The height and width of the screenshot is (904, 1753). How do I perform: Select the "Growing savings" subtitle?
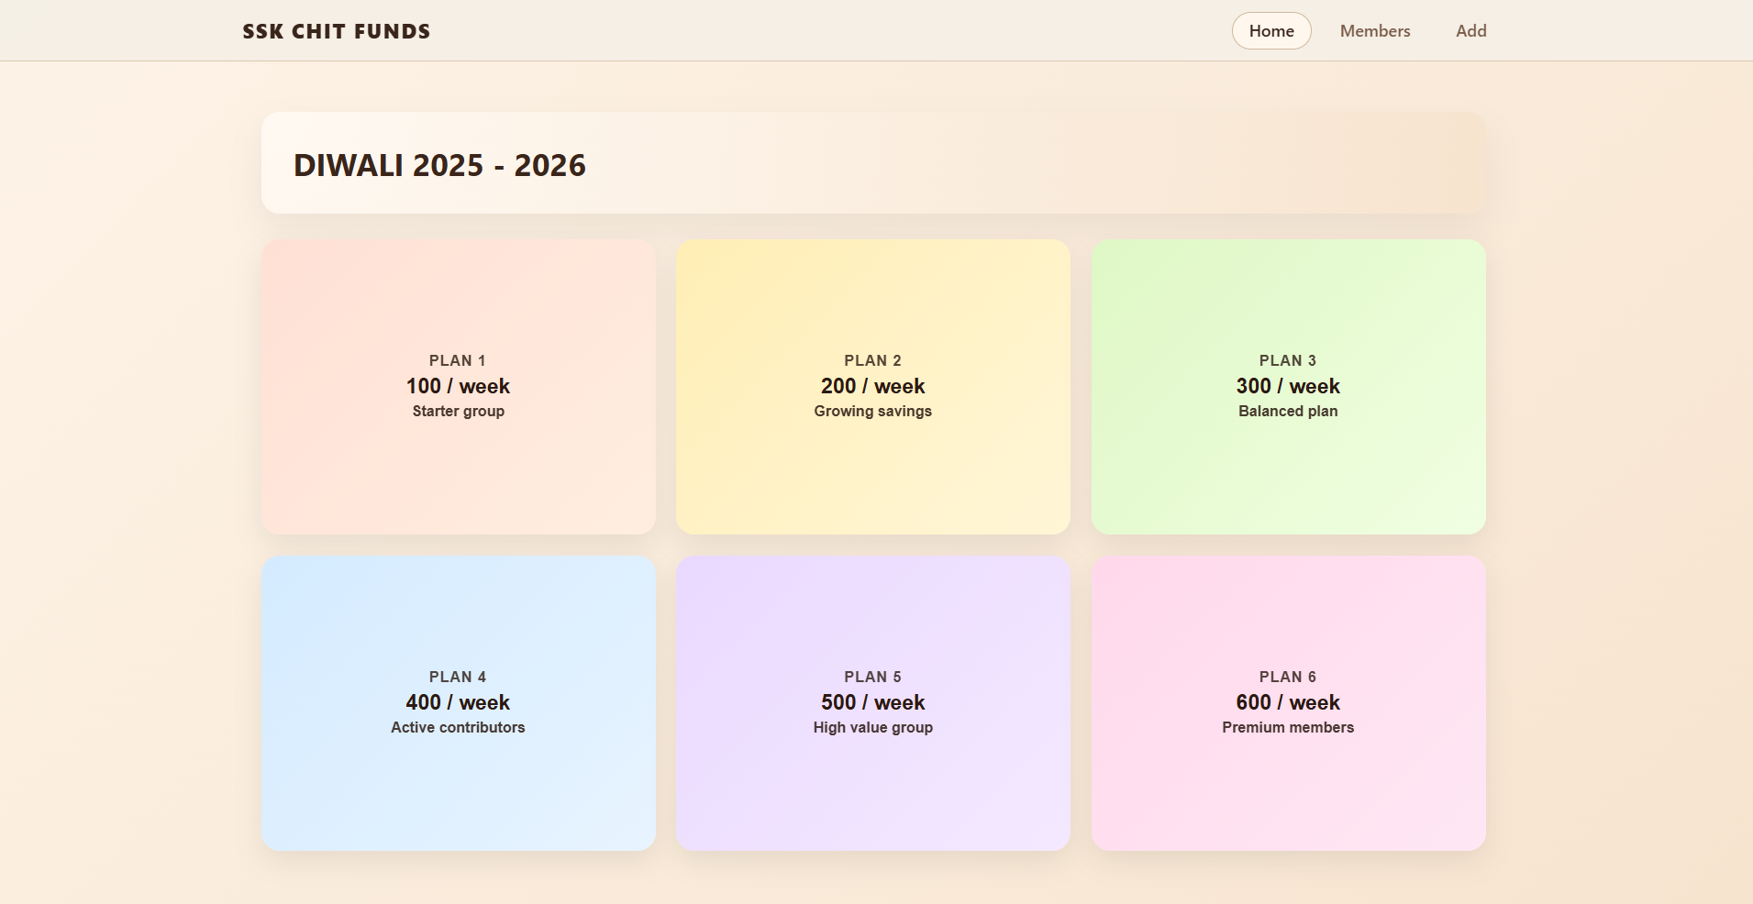[872, 412]
